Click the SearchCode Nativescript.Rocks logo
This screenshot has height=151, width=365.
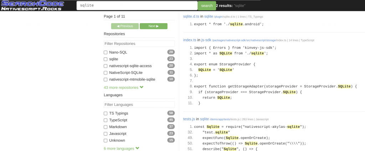32,6
